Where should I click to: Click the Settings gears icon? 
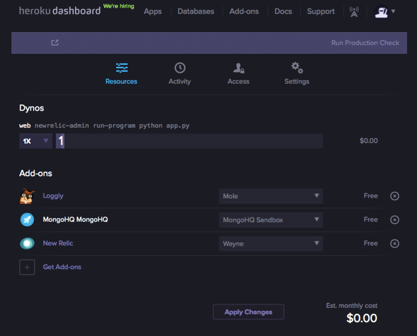point(297,68)
